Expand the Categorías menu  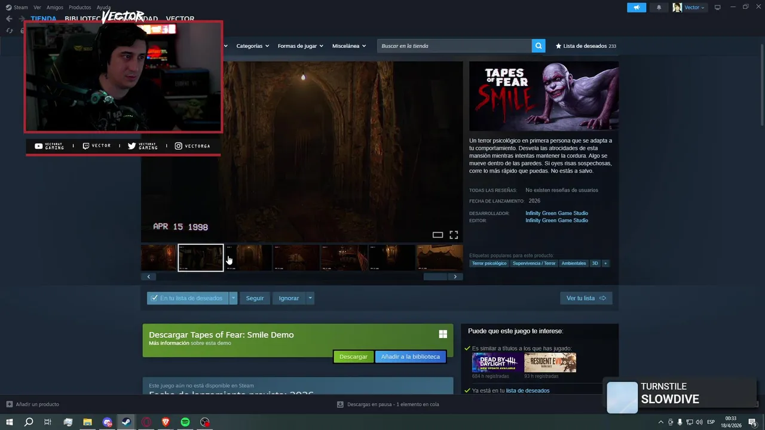pos(252,46)
